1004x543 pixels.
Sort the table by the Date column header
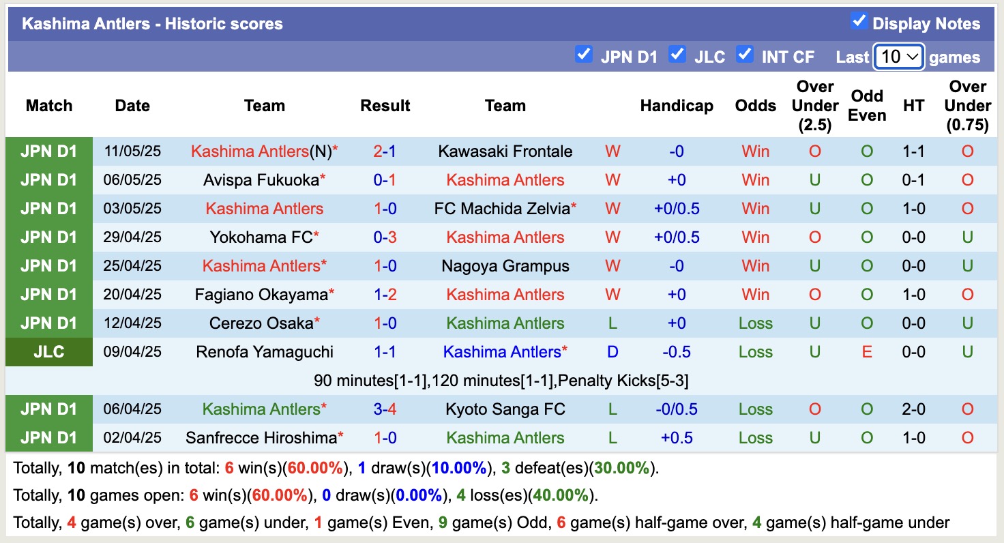tap(132, 106)
